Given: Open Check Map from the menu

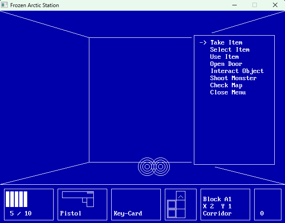Looking at the screenshot, I should pyautogui.click(x=226, y=85).
